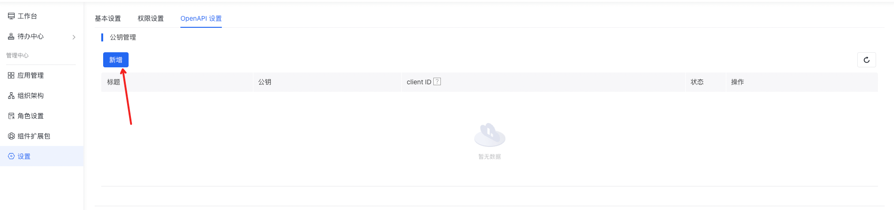Click the 标题 column header
This screenshot has width=894, height=210.
click(x=114, y=82)
